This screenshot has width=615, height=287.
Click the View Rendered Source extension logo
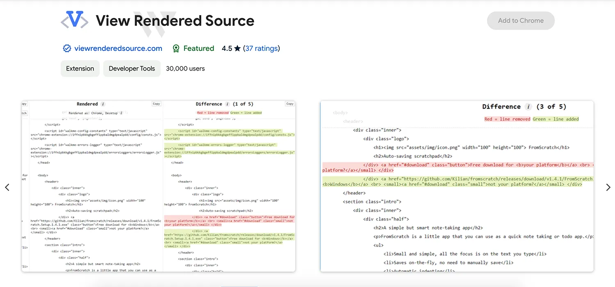pyautogui.click(x=74, y=20)
